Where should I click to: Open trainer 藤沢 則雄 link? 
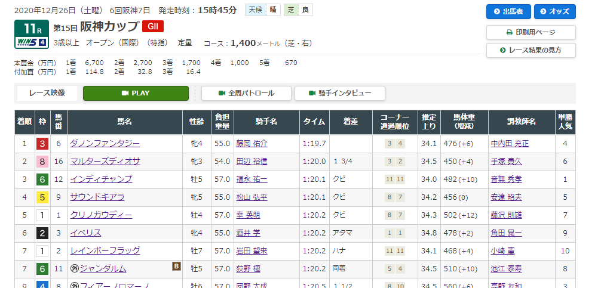[x=506, y=215]
